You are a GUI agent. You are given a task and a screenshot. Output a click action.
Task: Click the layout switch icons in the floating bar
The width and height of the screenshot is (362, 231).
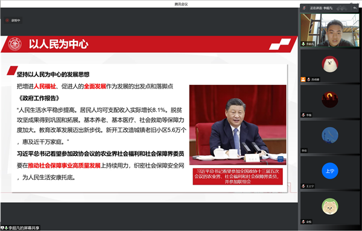[342, 8]
